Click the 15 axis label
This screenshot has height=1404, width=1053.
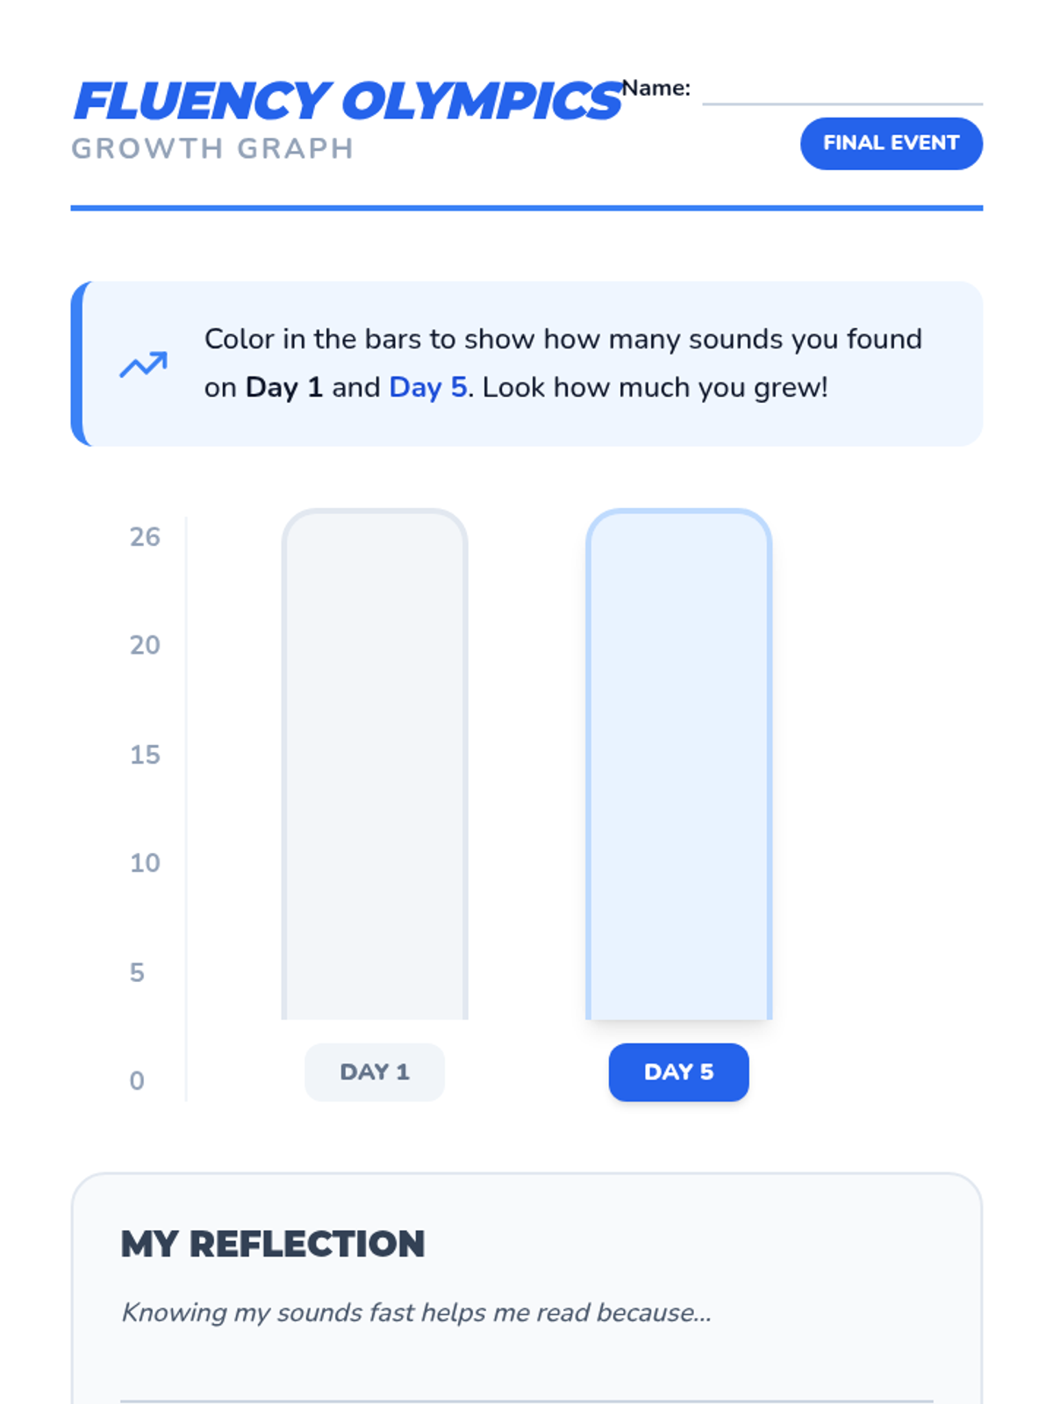[x=145, y=755]
